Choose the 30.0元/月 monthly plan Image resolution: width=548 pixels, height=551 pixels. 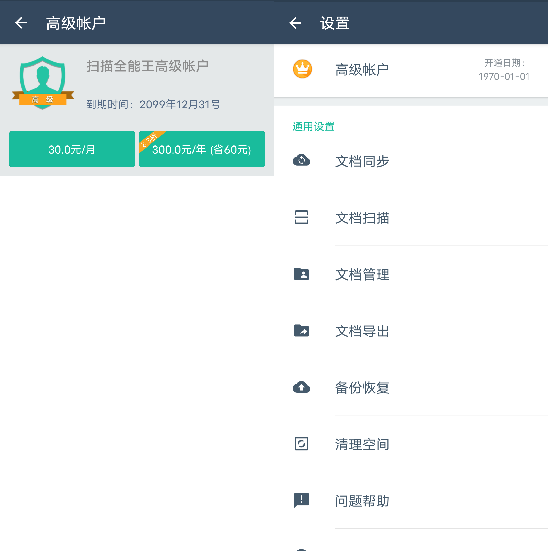(x=72, y=149)
